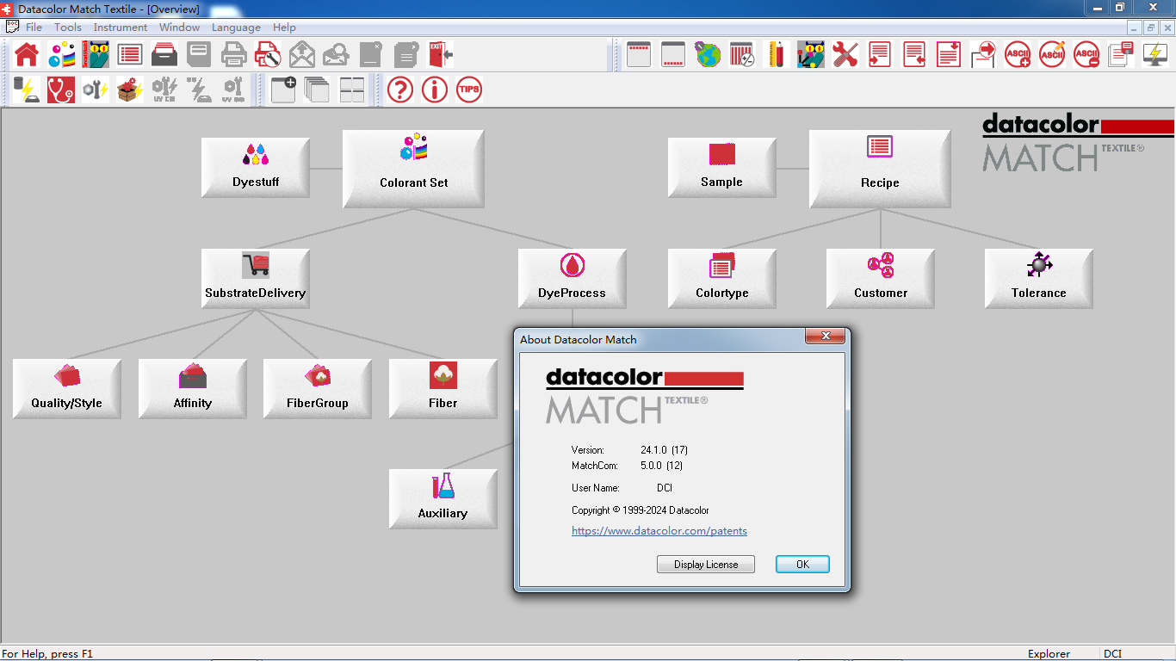Click the globe with tag toolbar icon
Screen dimensions: 1176x661
click(x=708, y=55)
